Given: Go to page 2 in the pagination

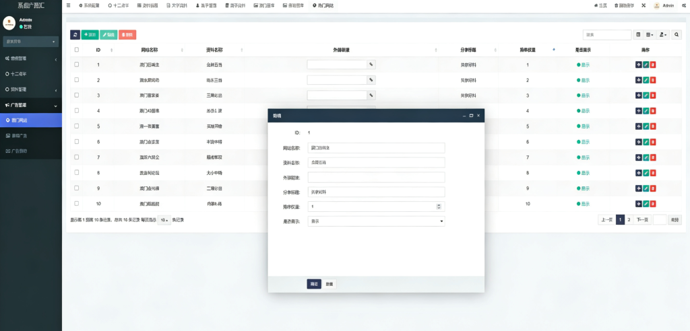Looking at the screenshot, I should [x=629, y=220].
